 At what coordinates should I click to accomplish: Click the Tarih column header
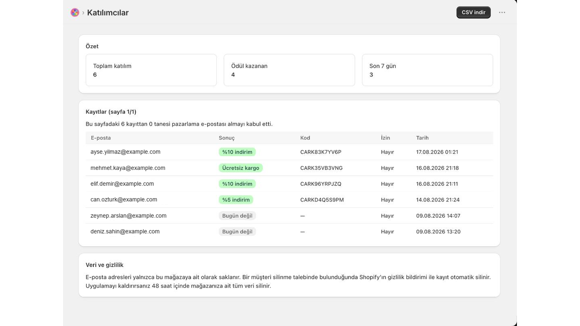(x=422, y=138)
